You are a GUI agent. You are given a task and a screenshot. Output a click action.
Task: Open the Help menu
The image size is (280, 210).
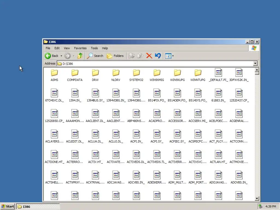point(105,48)
